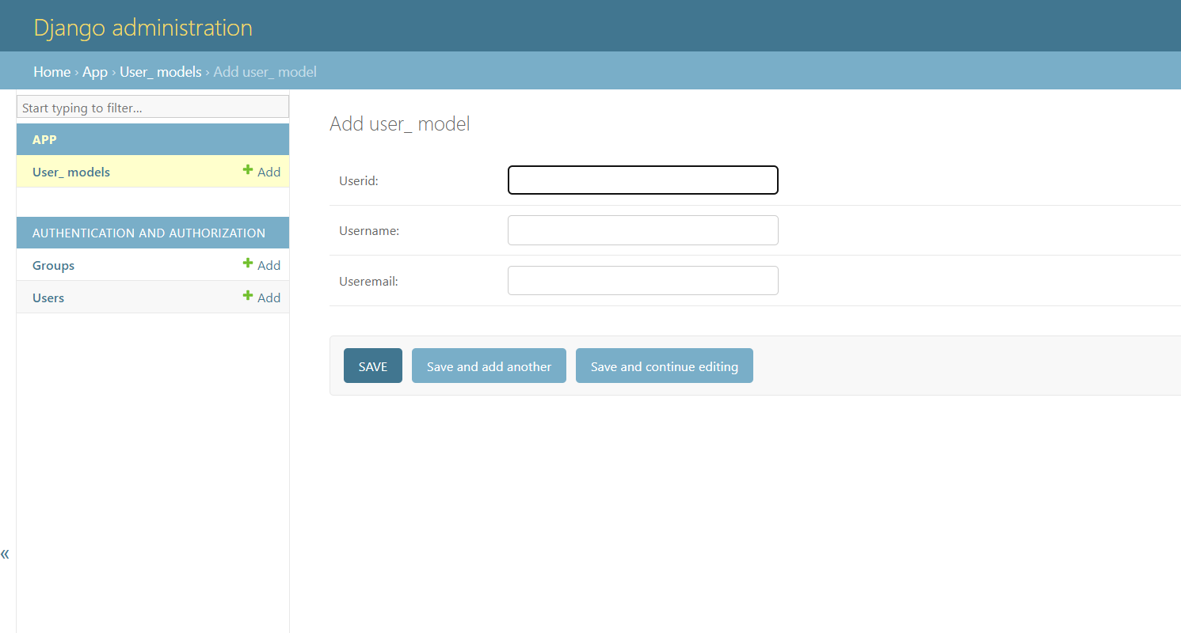Click the Authentication and Authorization section header

coord(148,233)
